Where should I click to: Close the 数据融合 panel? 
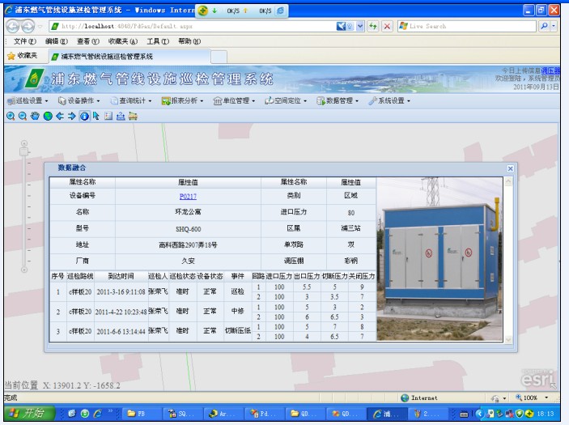510,168
